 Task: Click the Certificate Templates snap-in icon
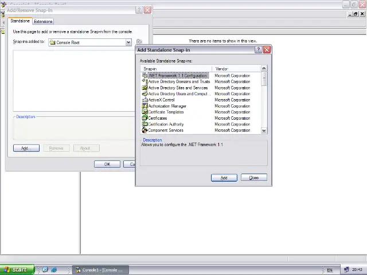(145, 112)
